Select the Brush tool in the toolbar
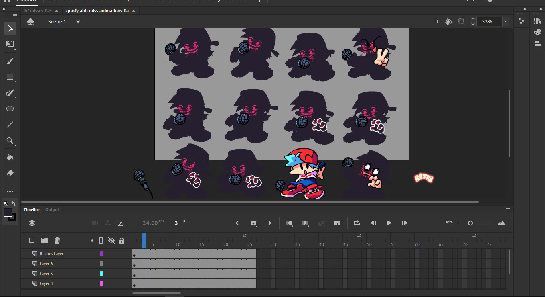 point(10,61)
